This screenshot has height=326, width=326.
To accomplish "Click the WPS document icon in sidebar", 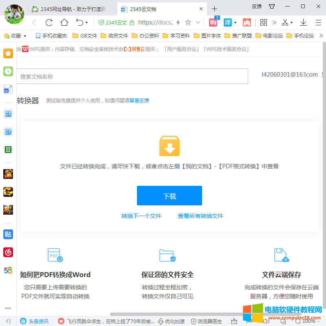I will pyautogui.click(x=8, y=89).
